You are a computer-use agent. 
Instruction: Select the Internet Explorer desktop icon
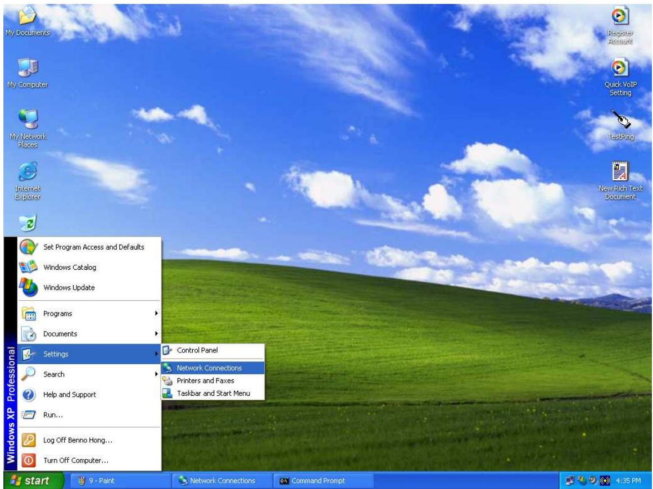pyautogui.click(x=28, y=180)
